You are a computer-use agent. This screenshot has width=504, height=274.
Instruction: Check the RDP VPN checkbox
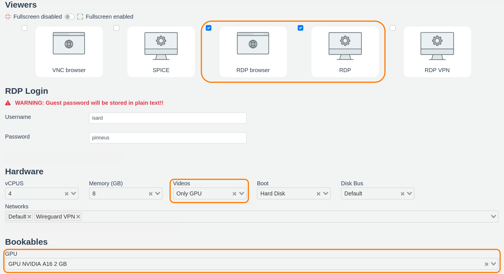tap(393, 28)
